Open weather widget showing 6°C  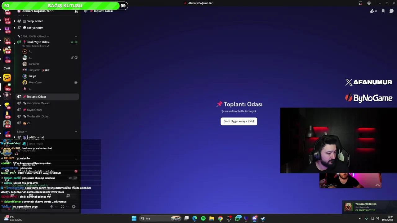point(12,218)
